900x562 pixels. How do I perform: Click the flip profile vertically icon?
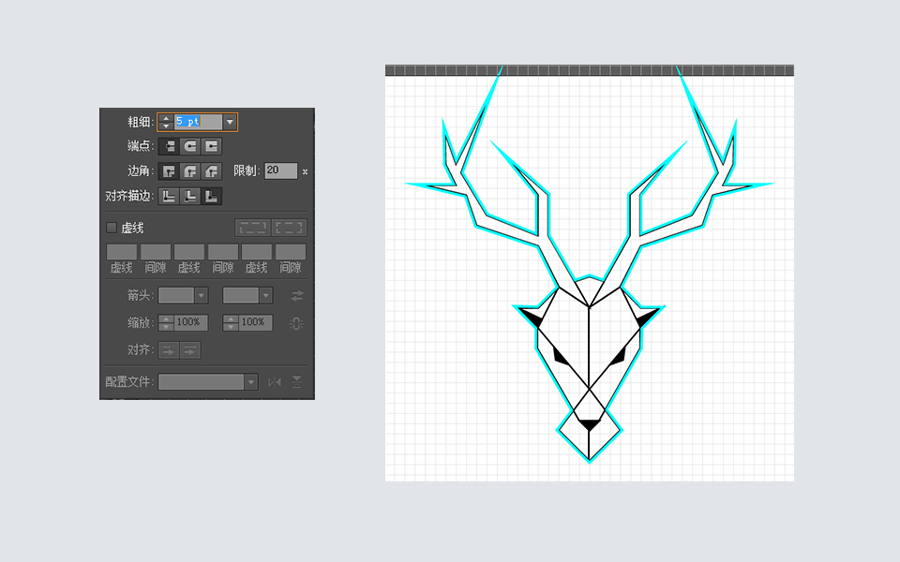point(296,382)
